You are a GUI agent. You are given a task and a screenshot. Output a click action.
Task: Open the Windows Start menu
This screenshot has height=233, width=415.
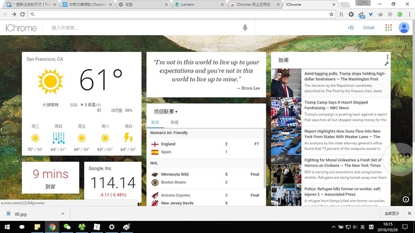[7, 227]
